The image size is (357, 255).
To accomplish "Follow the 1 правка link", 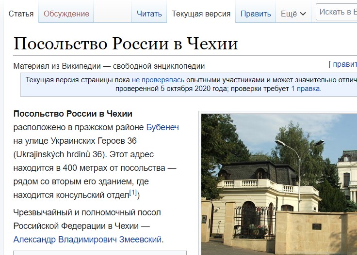I will pos(306,89).
